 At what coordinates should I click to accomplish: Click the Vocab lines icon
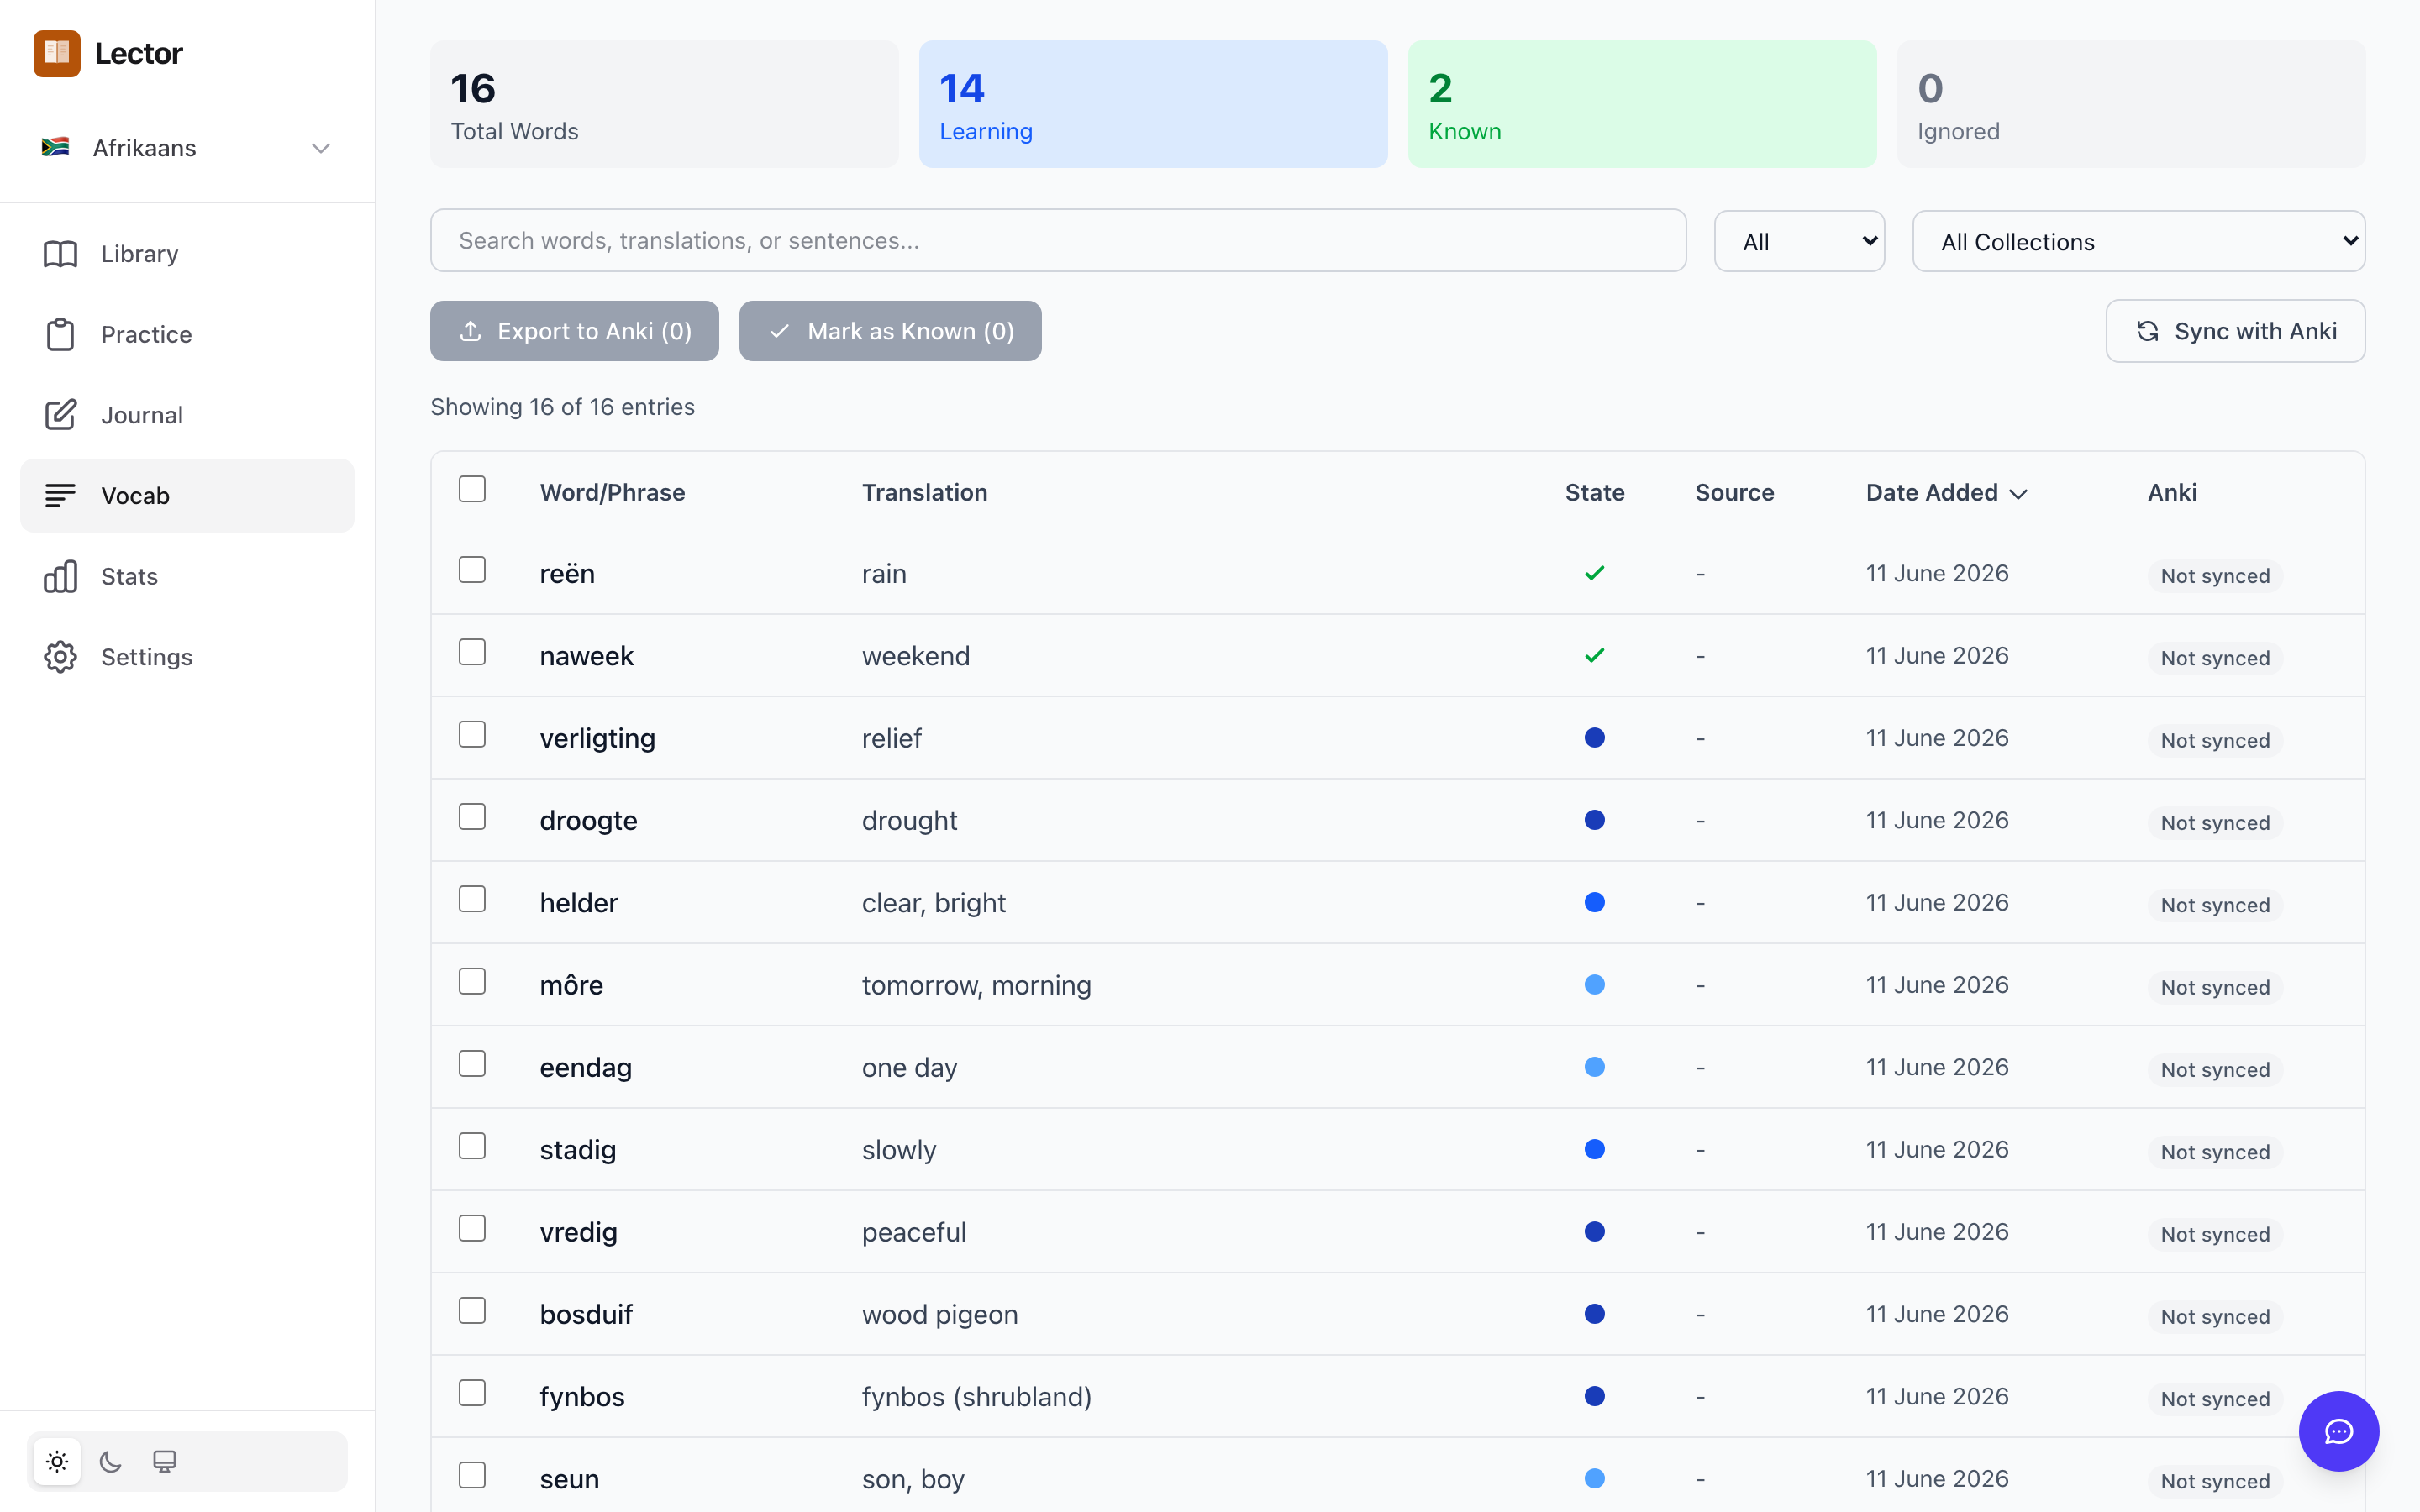(x=60, y=495)
